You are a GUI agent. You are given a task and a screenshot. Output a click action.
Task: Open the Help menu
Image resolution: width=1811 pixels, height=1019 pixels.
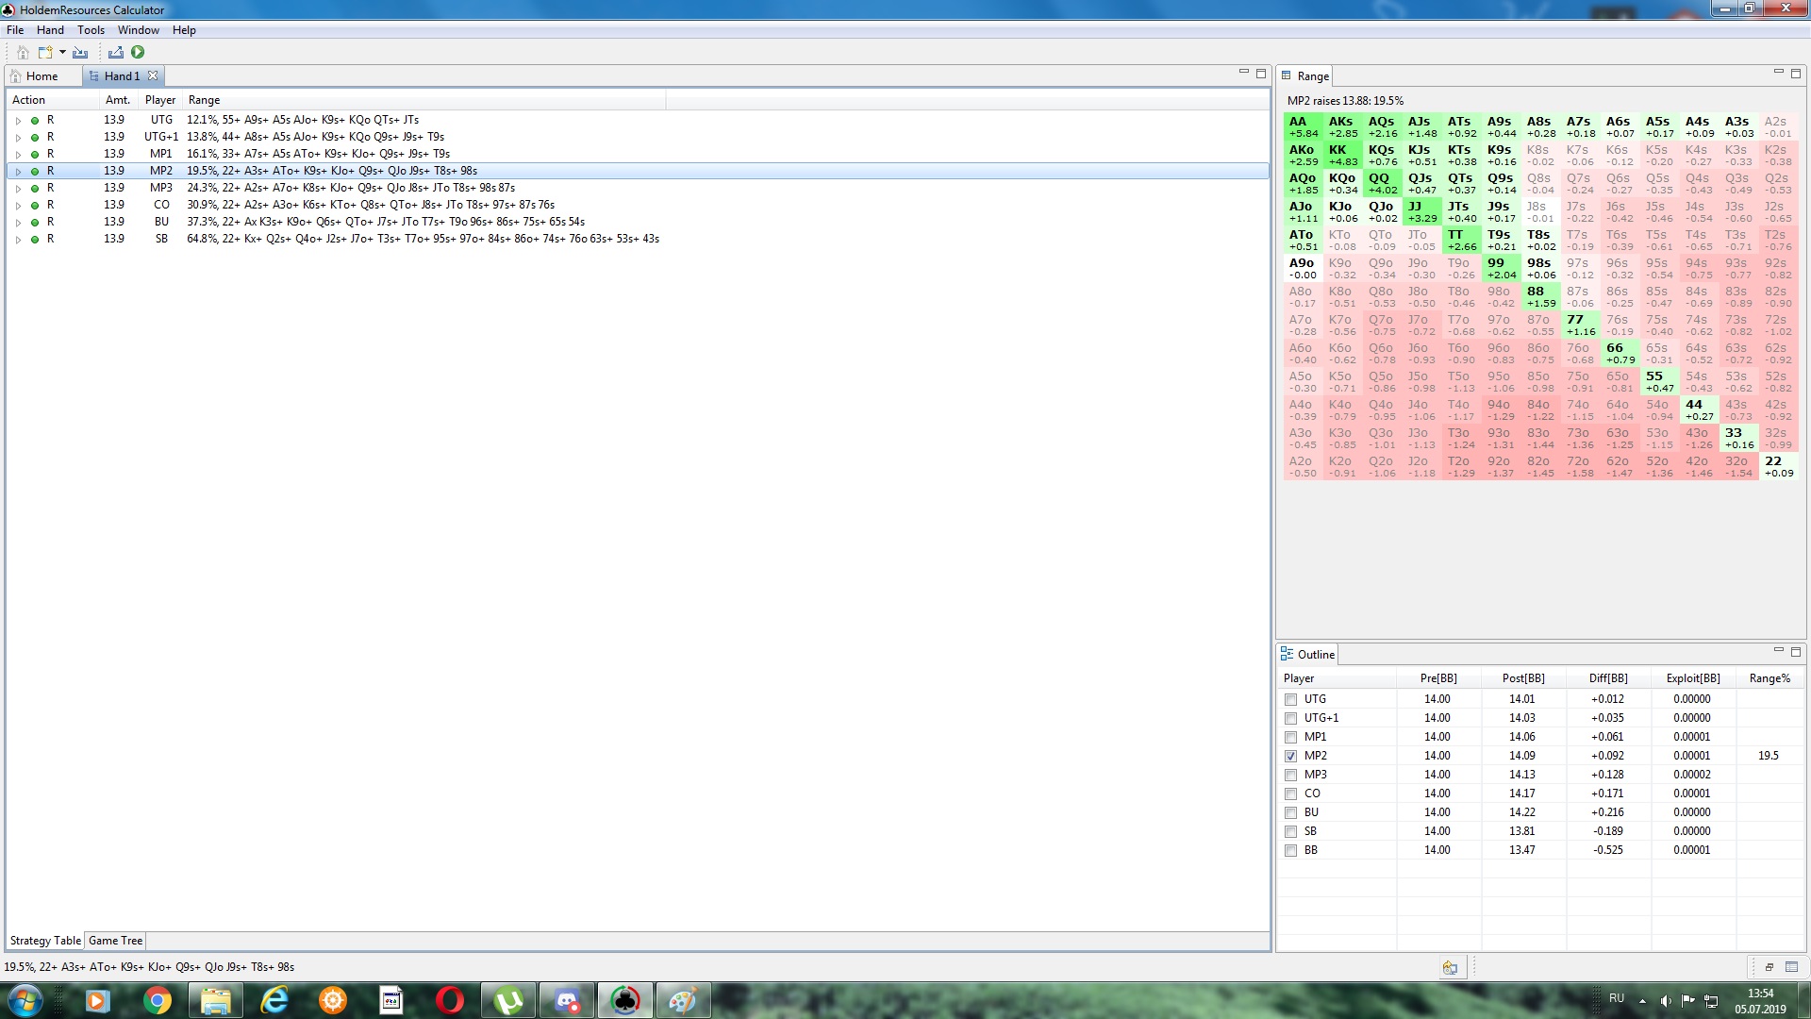tap(184, 30)
